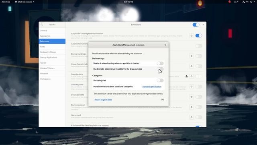Viewport: 257px width, 145px height.
Task: Click the warning triangle on Dash to dock
Action: tap(186, 77)
